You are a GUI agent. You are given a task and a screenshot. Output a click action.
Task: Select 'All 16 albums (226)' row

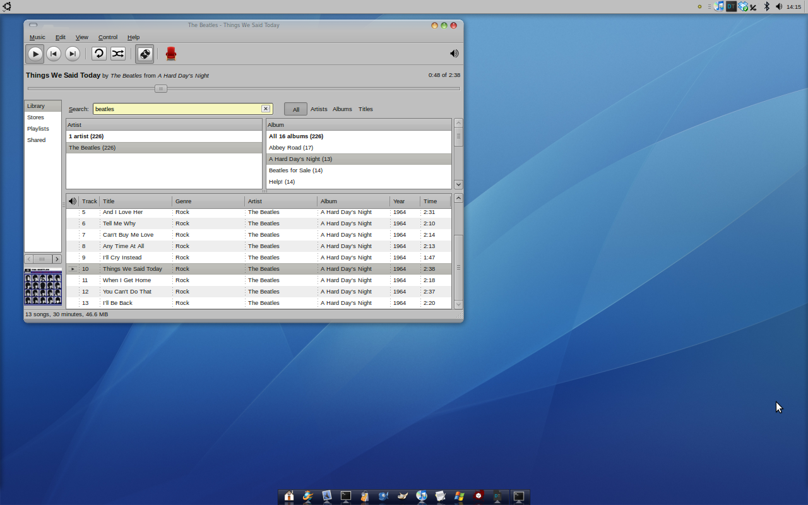pyautogui.click(x=359, y=136)
